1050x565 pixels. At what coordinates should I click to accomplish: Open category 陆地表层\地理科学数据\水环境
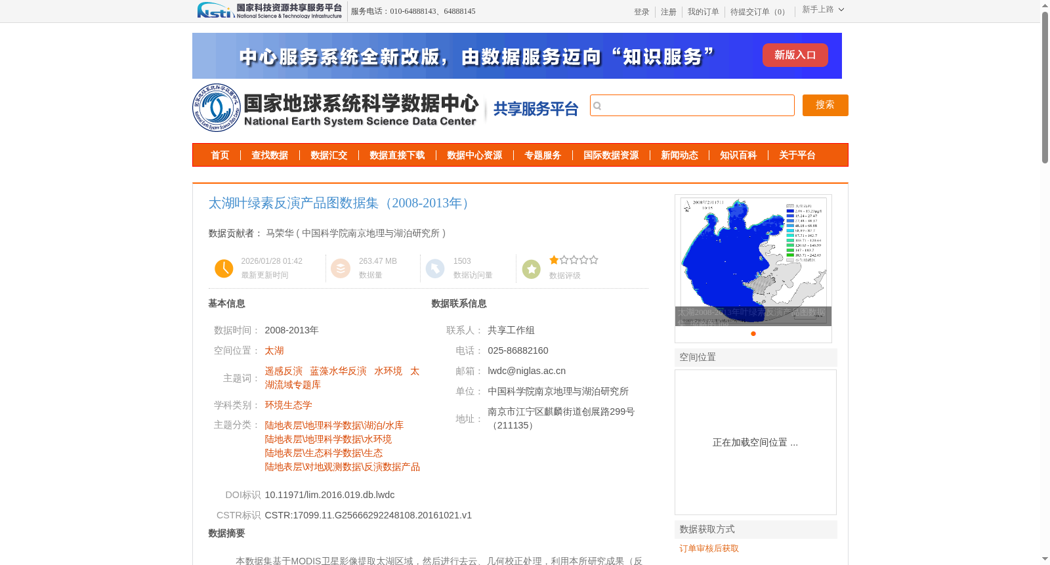328,440
